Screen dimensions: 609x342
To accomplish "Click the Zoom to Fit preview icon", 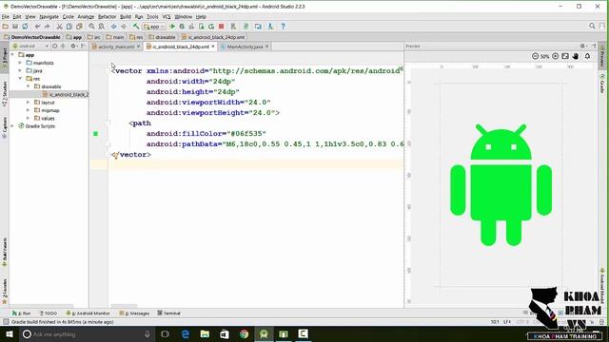I will [x=565, y=56].
